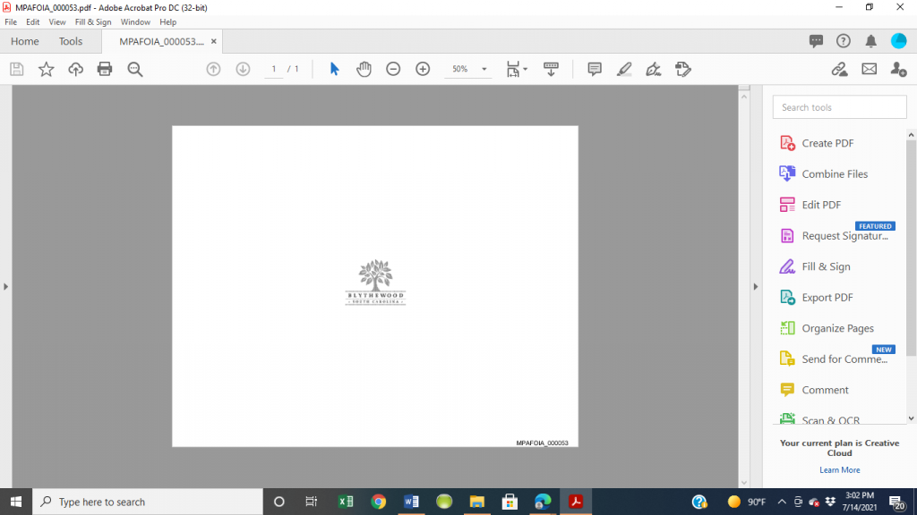Viewport: 917px width, 515px height.
Task: Select the Highlight text tool
Action: [x=624, y=69]
